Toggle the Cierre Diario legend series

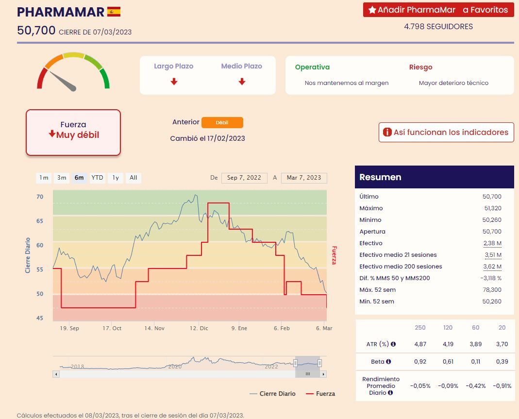[x=272, y=394]
